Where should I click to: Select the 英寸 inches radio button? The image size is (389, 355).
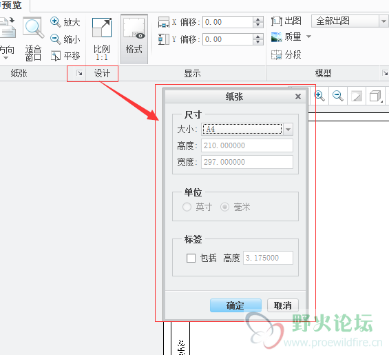tap(187, 207)
